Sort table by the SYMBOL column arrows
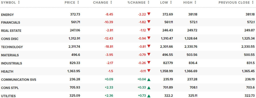 (x=19, y=3)
